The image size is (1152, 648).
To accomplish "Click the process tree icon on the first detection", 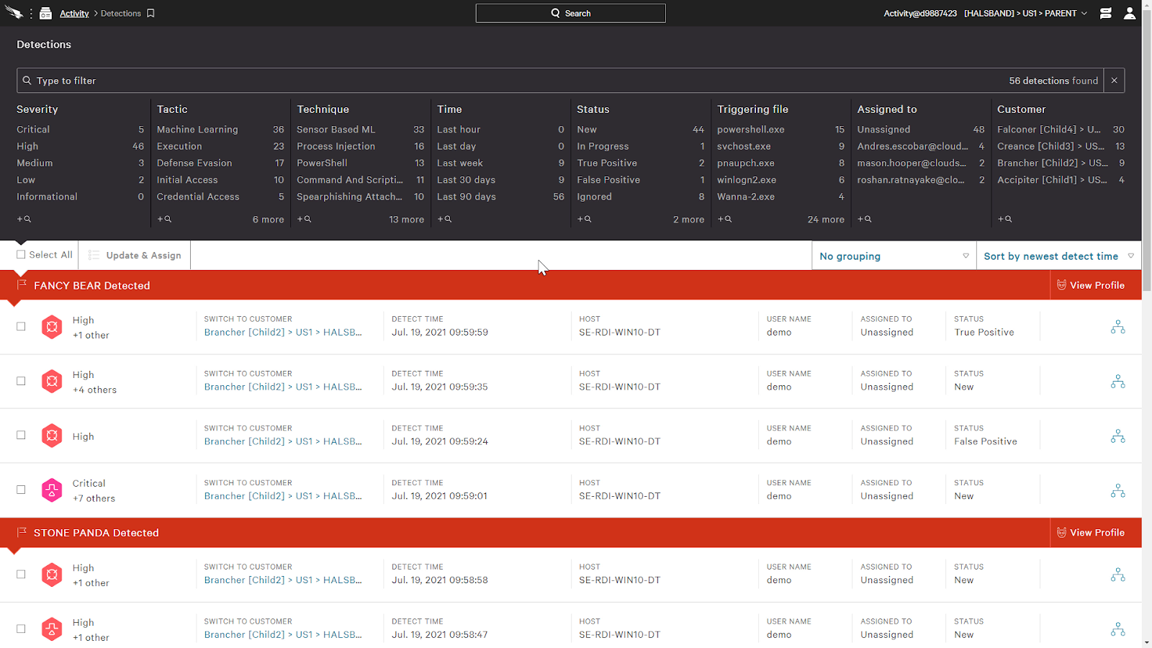I will [1117, 326].
